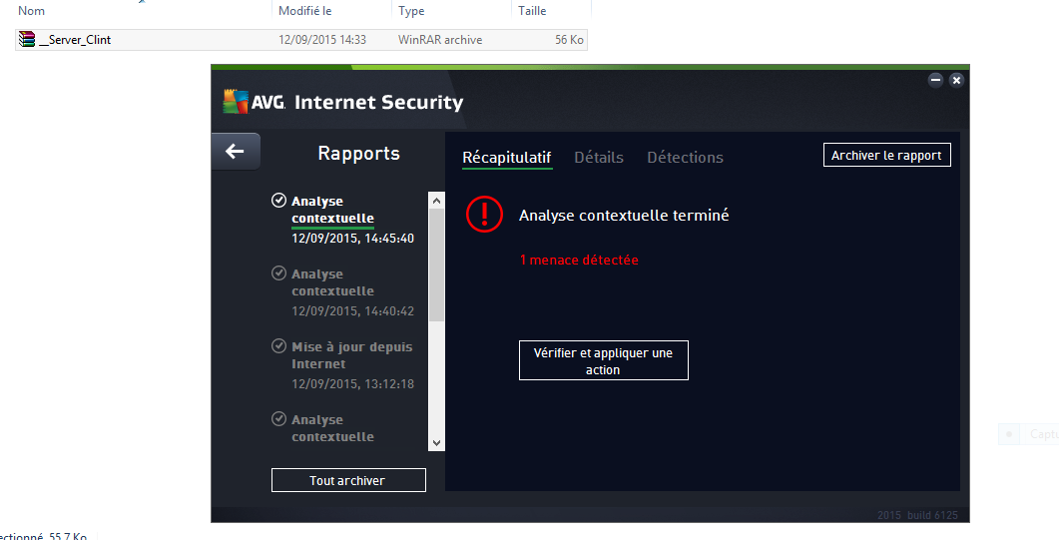Switch to the Détails tab

(x=599, y=158)
